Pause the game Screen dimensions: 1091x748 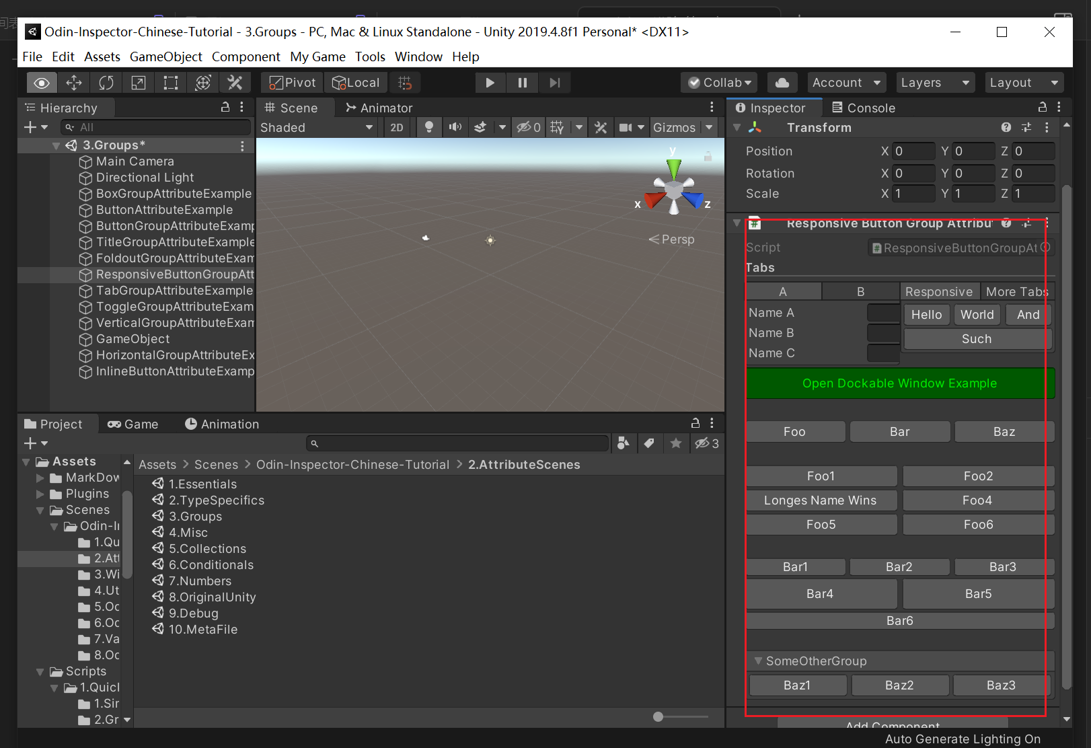(x=523, y=83)
